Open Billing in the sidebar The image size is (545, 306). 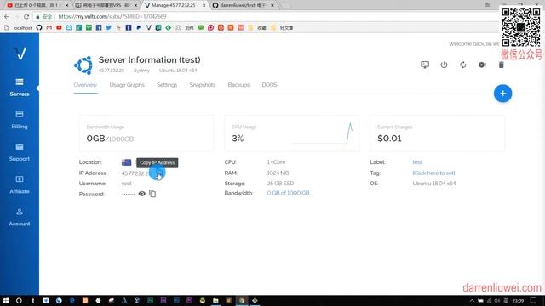tap(20, 120)
